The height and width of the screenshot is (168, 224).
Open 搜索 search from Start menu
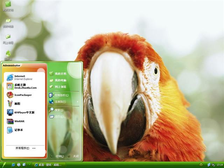(56, 110)
